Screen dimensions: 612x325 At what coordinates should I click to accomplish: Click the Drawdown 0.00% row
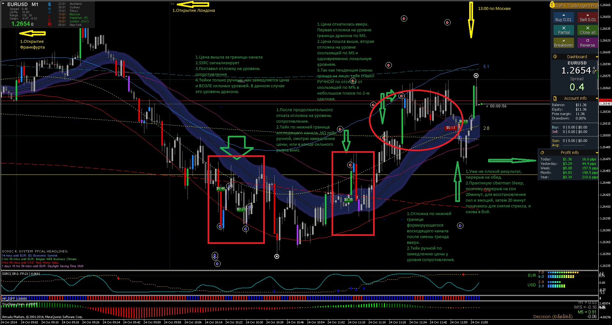click(569, 118)
